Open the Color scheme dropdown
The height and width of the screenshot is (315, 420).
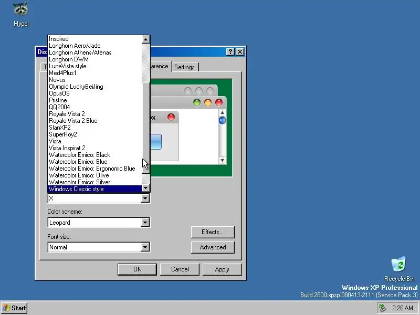pos(145,222)
